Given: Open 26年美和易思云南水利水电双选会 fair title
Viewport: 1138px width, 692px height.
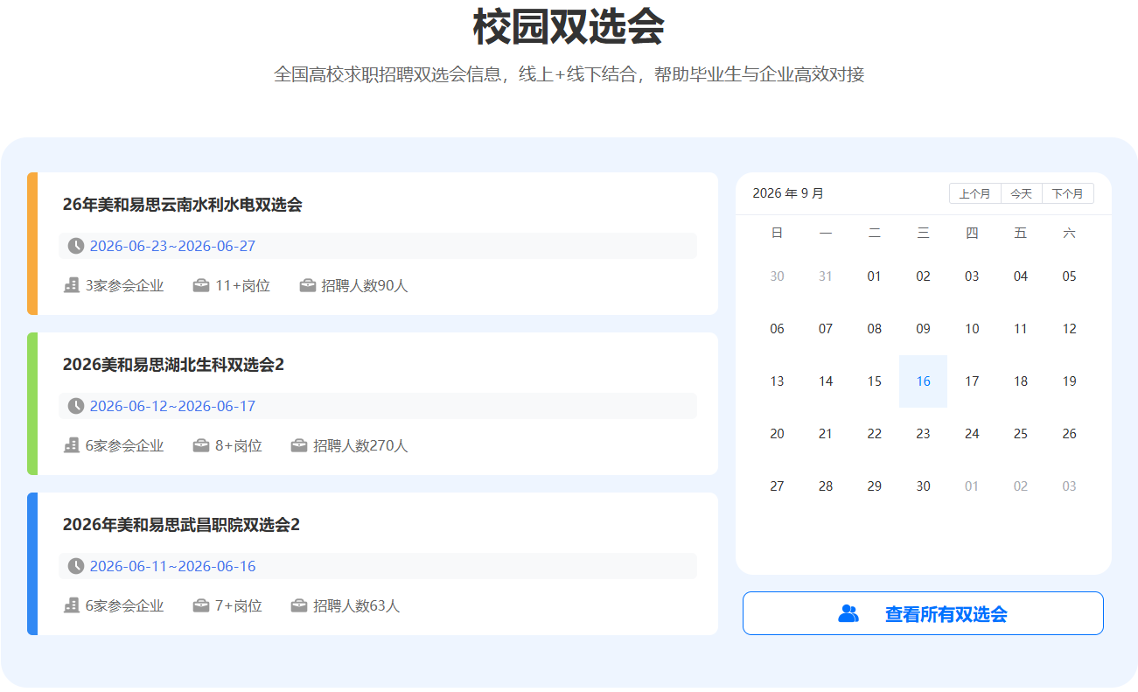Looking at the screenshot, I should [x=183, y=205].
